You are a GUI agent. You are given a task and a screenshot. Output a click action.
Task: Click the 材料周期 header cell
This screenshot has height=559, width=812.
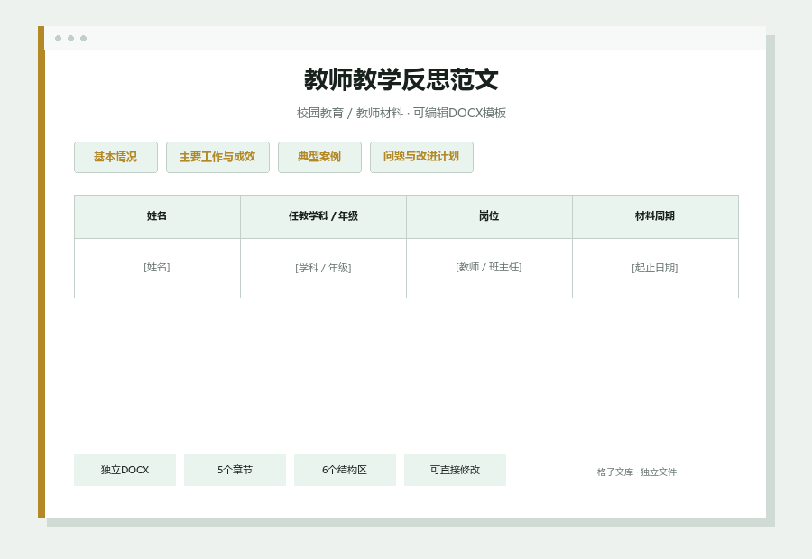(655, 216)
